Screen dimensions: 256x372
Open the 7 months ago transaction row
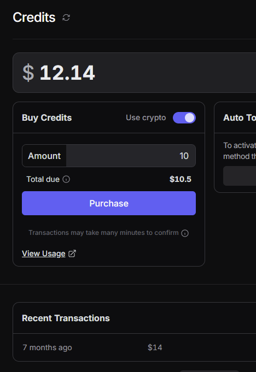135,347
